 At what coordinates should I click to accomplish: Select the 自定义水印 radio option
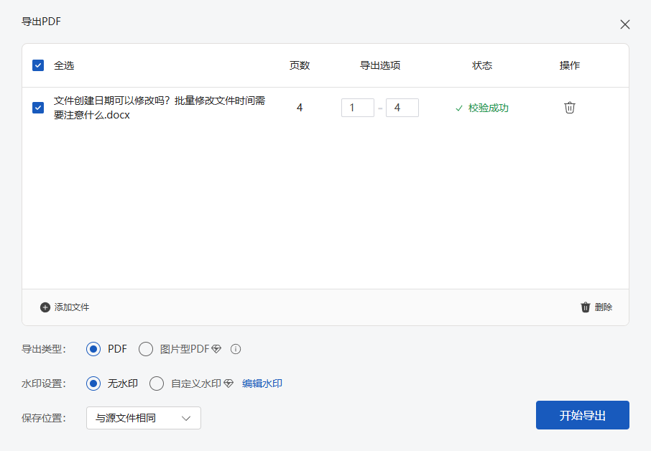[157, 383]
